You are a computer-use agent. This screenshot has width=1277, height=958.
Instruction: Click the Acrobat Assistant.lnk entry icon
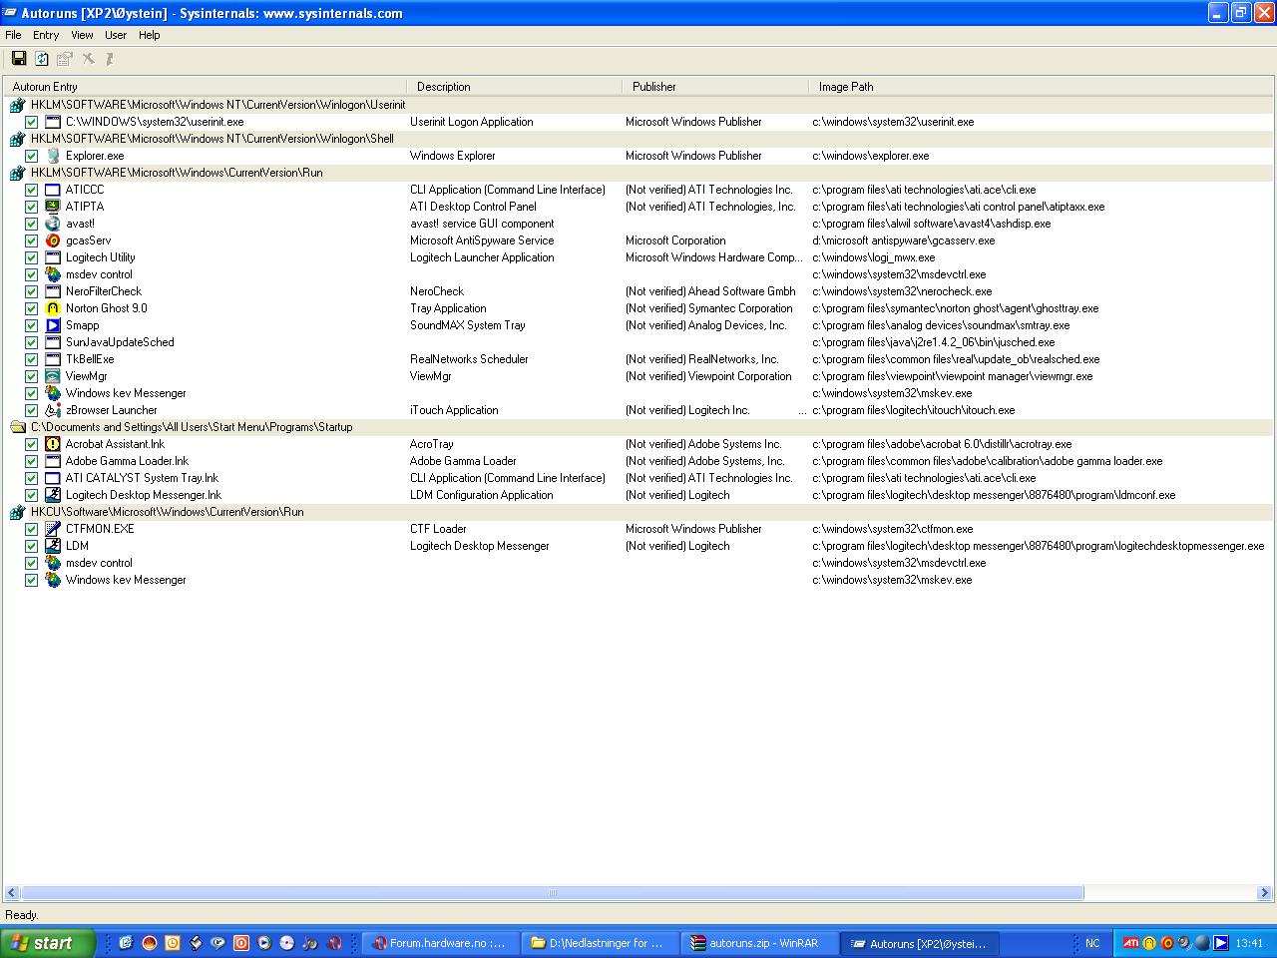pyautogui.click(x=53, y=444)
